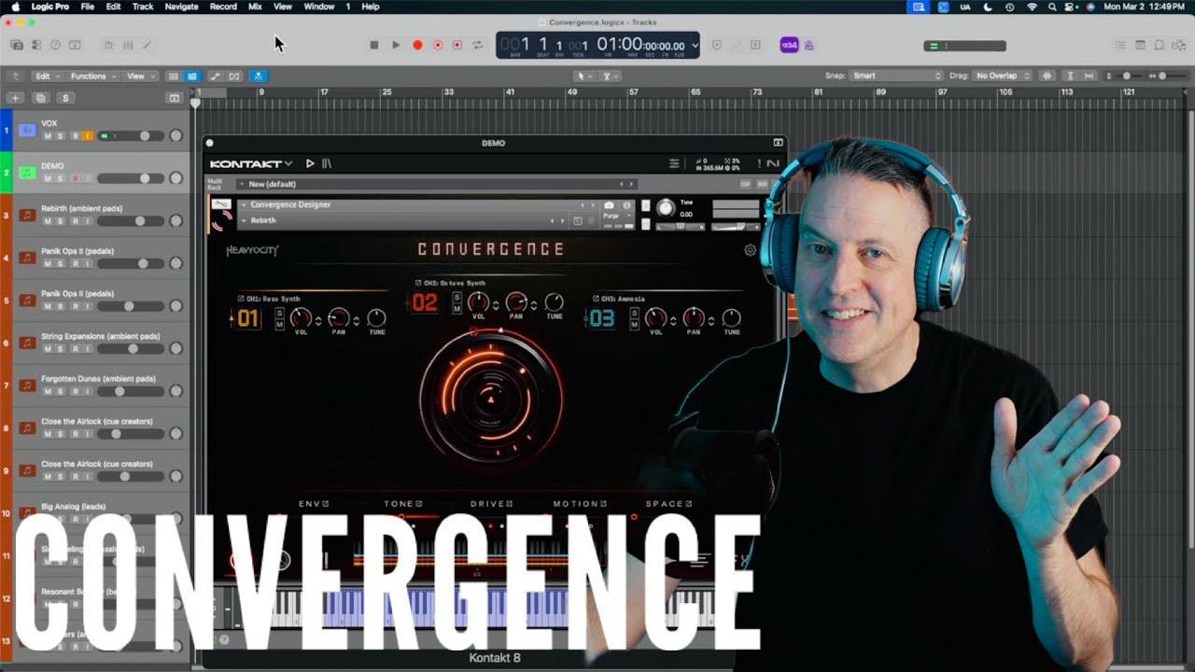Toggle the CH1: Reso Synth checkbox
The image size is (1195, 672).
tap(241, 299)
